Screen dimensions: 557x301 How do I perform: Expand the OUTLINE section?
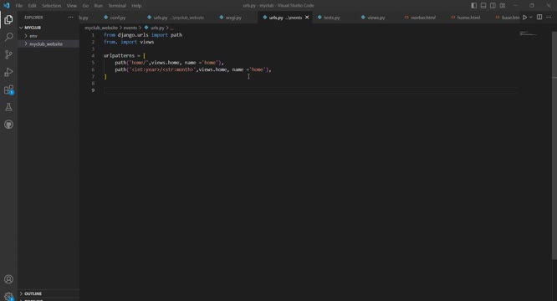(x=33, y=293)
